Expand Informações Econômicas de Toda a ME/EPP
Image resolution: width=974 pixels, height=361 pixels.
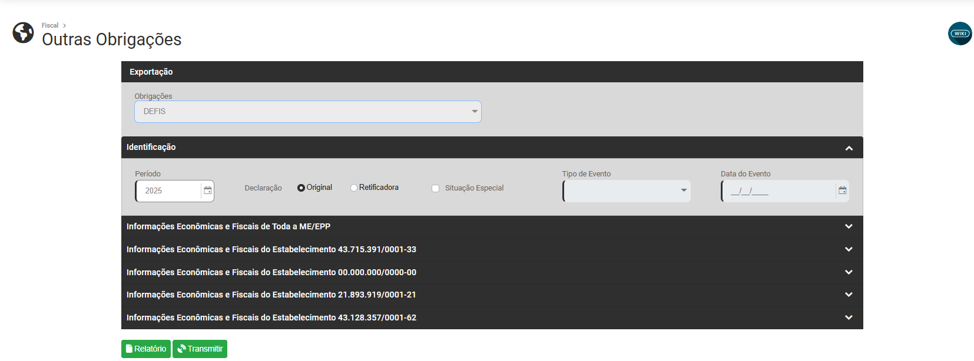point(848,227)
